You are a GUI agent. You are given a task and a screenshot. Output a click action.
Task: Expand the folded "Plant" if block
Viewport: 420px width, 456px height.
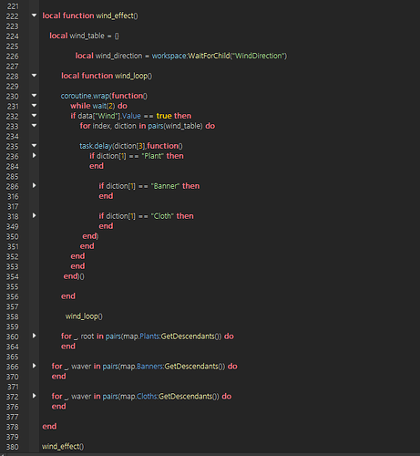tap(34, 155)
